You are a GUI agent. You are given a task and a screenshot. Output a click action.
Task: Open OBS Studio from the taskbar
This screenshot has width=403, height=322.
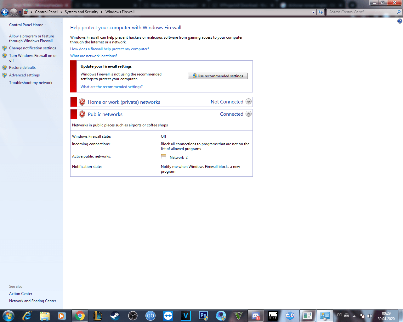pyautogui.click(x=133, y=316)
